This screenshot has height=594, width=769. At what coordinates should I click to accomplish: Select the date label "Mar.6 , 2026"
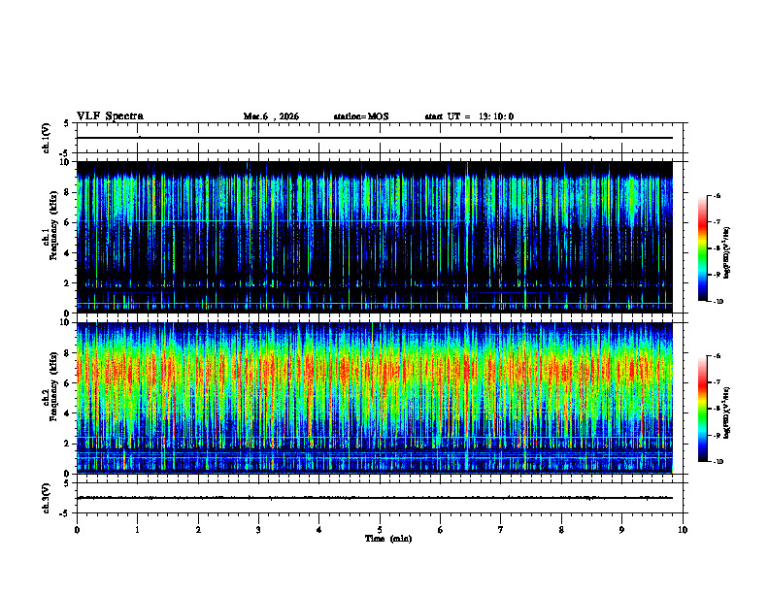pyautogui.click(x=271, y=116)
